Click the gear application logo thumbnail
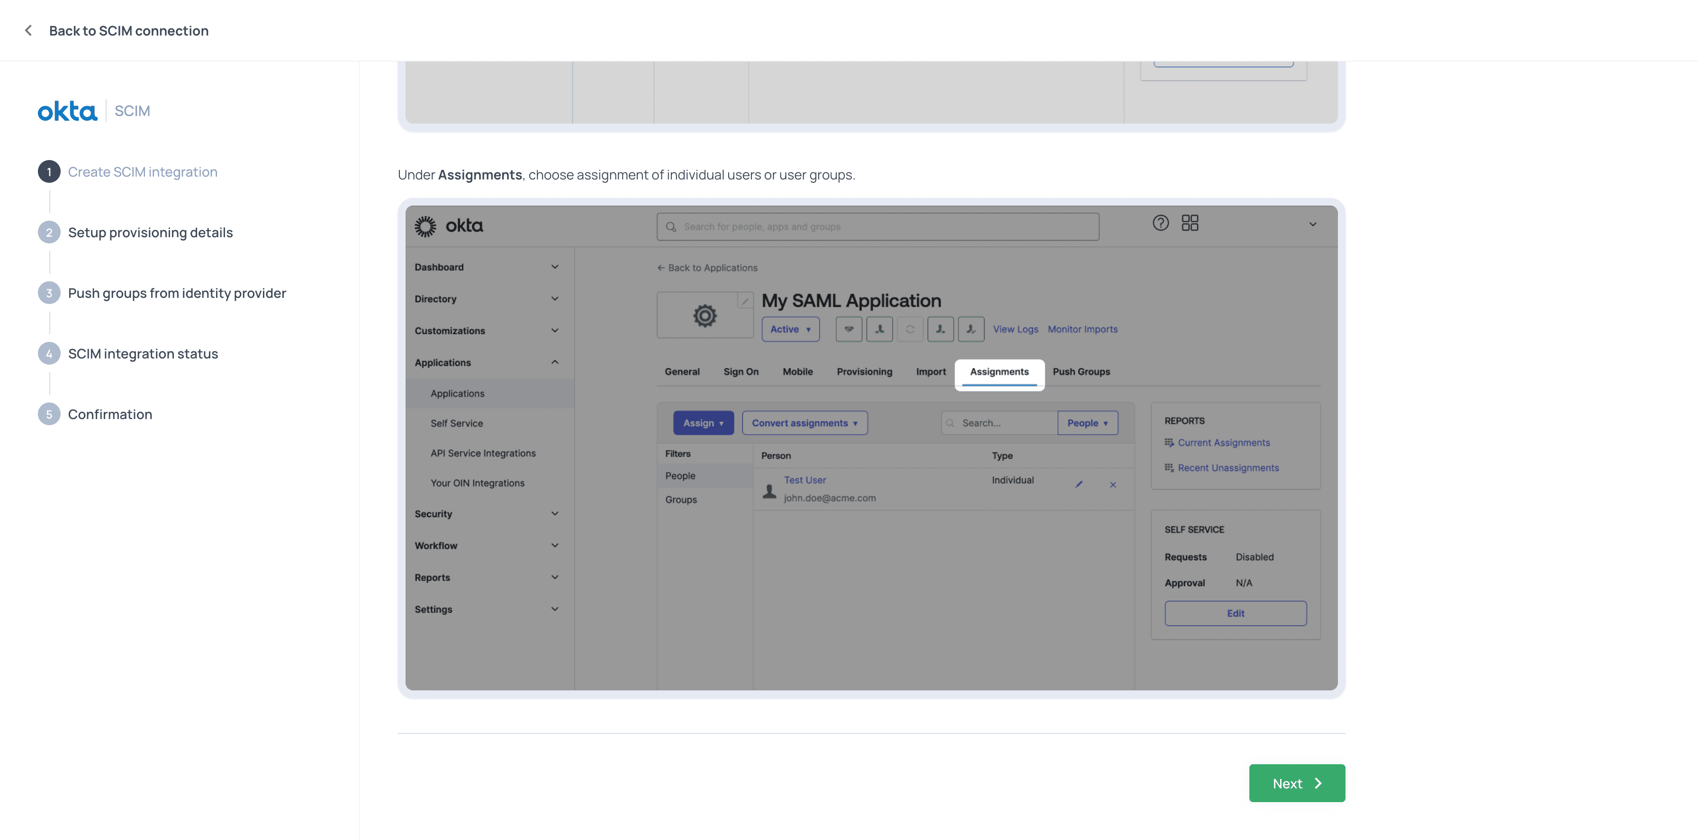 [x=704, y=315]
